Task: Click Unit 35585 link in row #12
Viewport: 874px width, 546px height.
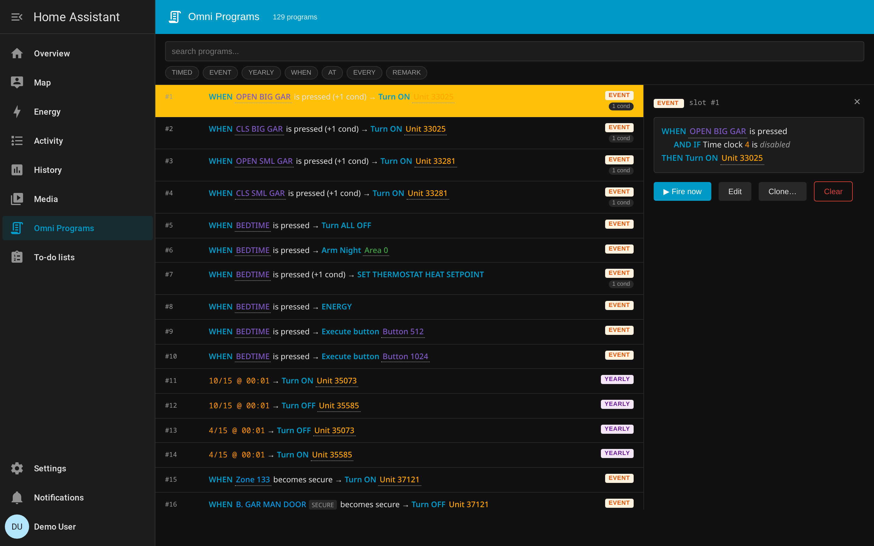Action: coord(339,406)
